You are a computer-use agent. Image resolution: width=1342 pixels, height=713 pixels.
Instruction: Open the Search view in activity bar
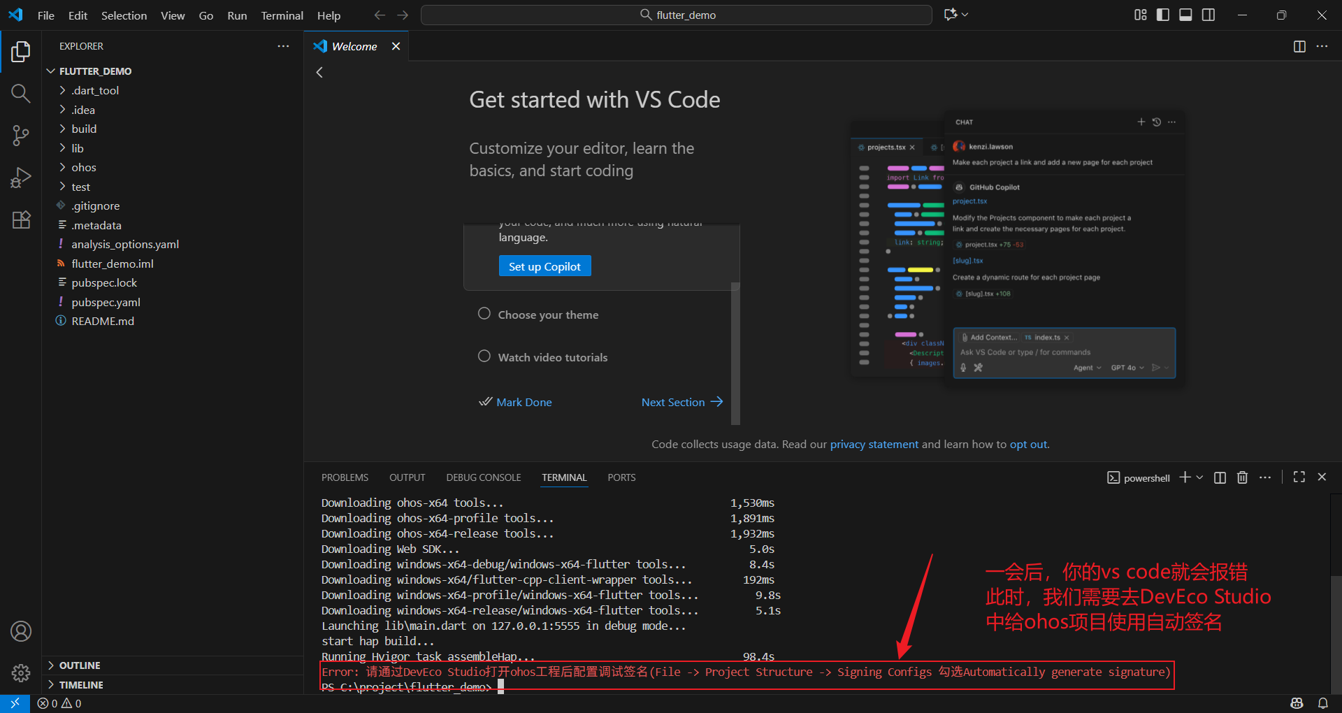[21, 93]
